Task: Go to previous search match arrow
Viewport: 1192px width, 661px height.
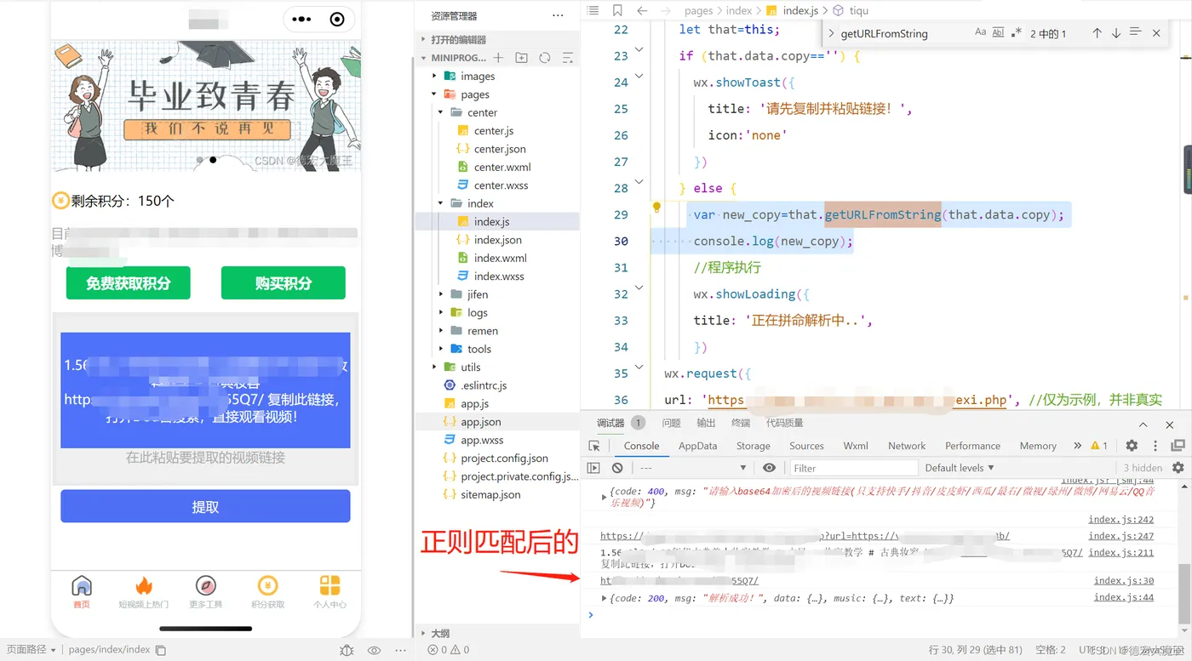Action: point(1097,33)
